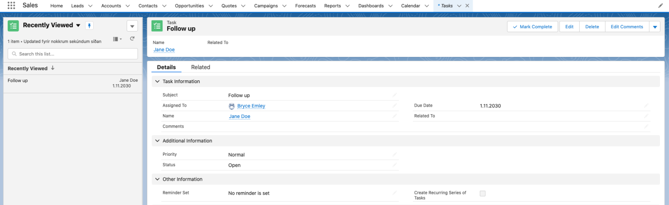The width and height of the screenshot is (669, 205).
Task: Click the pencil icon to edit navigation
Action: click(660, 6)
